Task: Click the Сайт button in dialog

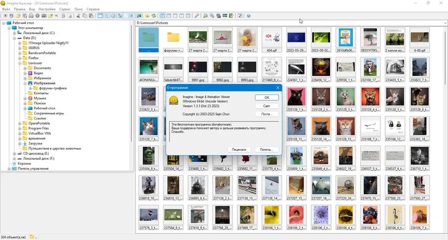Action: coord(267,106)
